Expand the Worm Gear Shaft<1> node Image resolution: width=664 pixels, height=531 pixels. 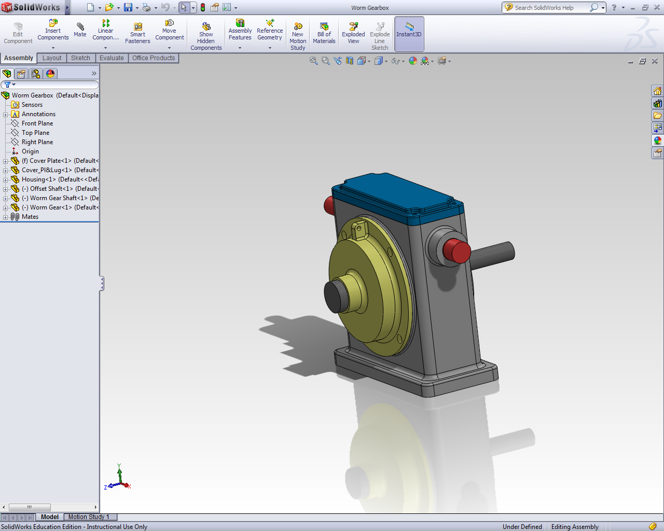pyautogui.click(x=6, y=199)
